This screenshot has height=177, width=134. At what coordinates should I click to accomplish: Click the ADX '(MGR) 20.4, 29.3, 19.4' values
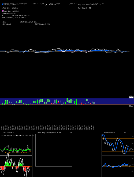pos(28,22)
